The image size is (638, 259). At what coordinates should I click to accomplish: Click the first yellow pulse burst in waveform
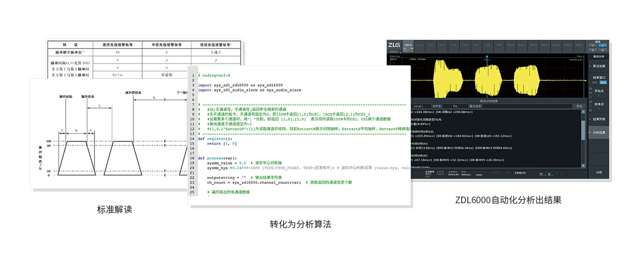pyautogui.click(x=447, y=79)
